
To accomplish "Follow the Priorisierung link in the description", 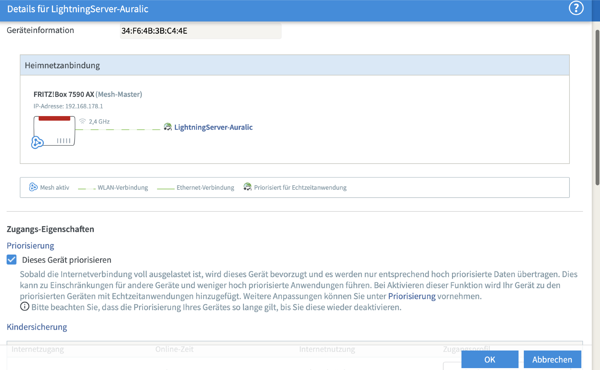I will tap(412, 296).
